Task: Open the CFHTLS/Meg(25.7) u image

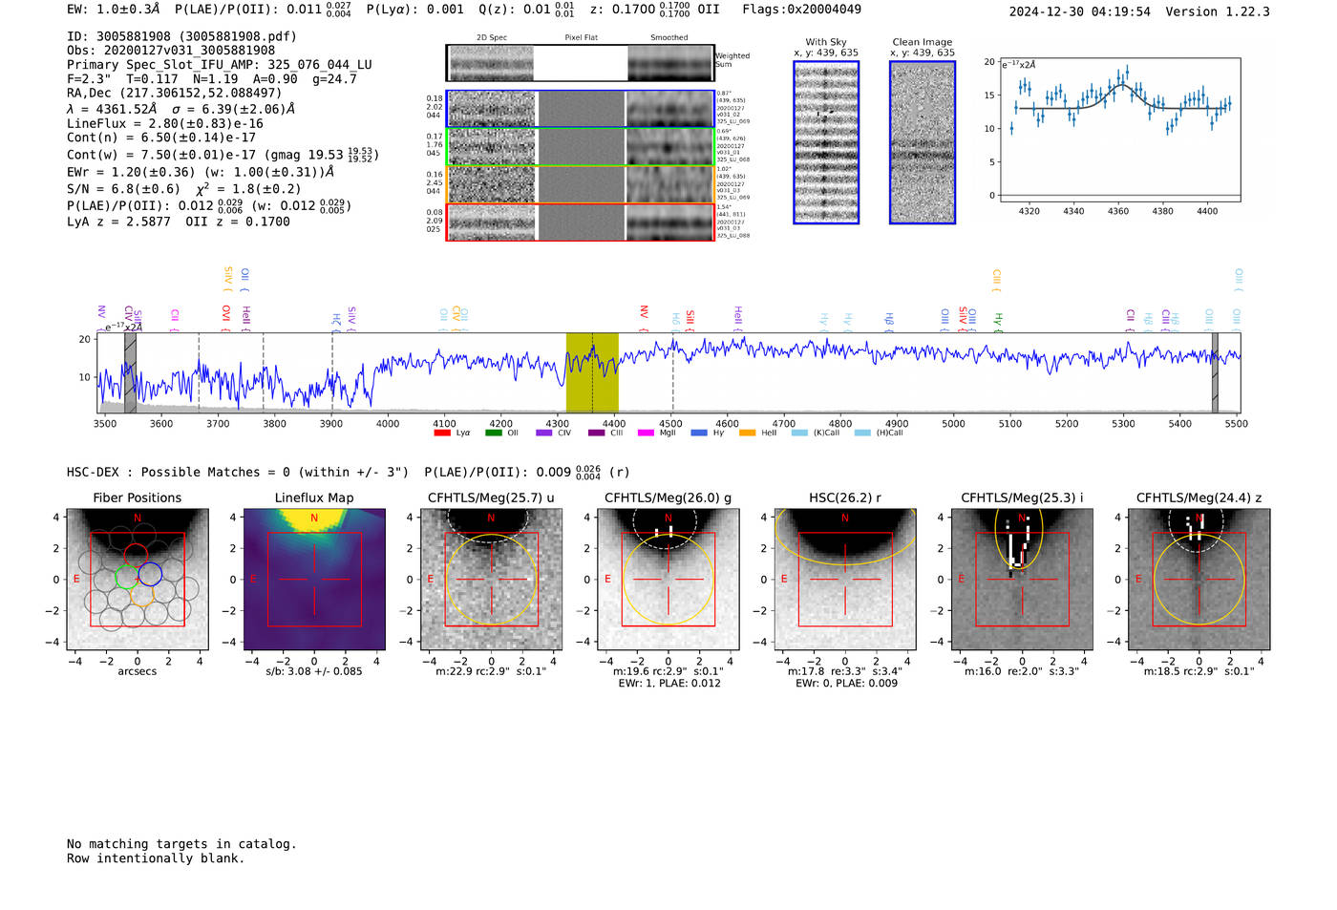Action: click(491, 580)
